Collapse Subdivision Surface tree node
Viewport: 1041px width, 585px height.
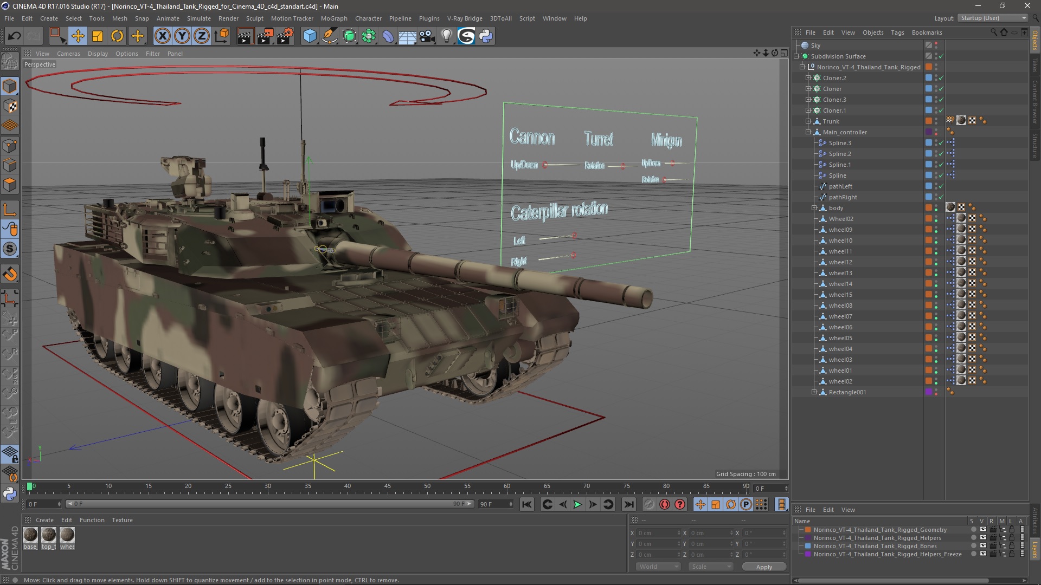click(x=796, y=56)
